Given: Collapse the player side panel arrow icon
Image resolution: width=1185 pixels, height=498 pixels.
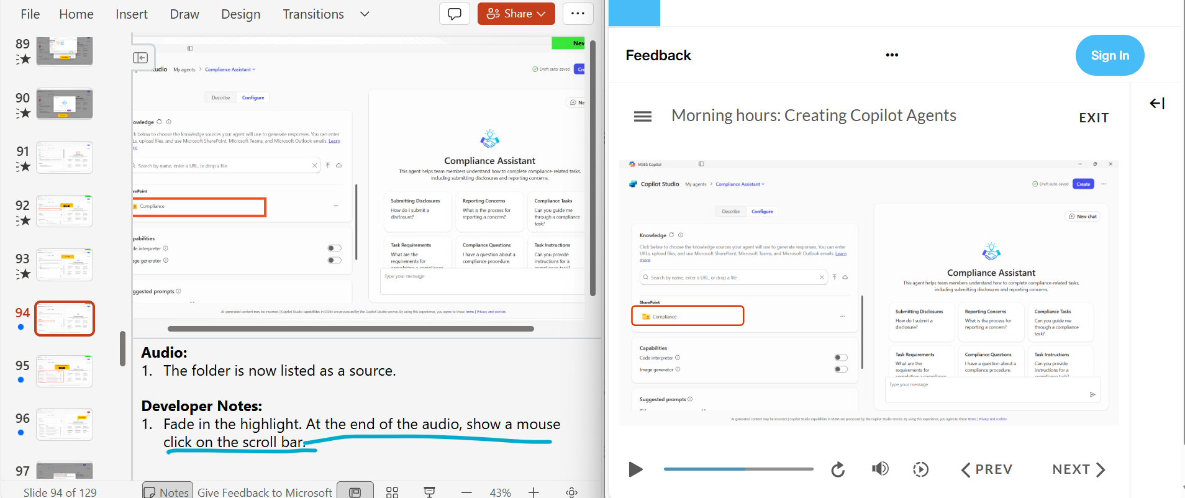Looking at the screenshot, I should (1157, 103).
